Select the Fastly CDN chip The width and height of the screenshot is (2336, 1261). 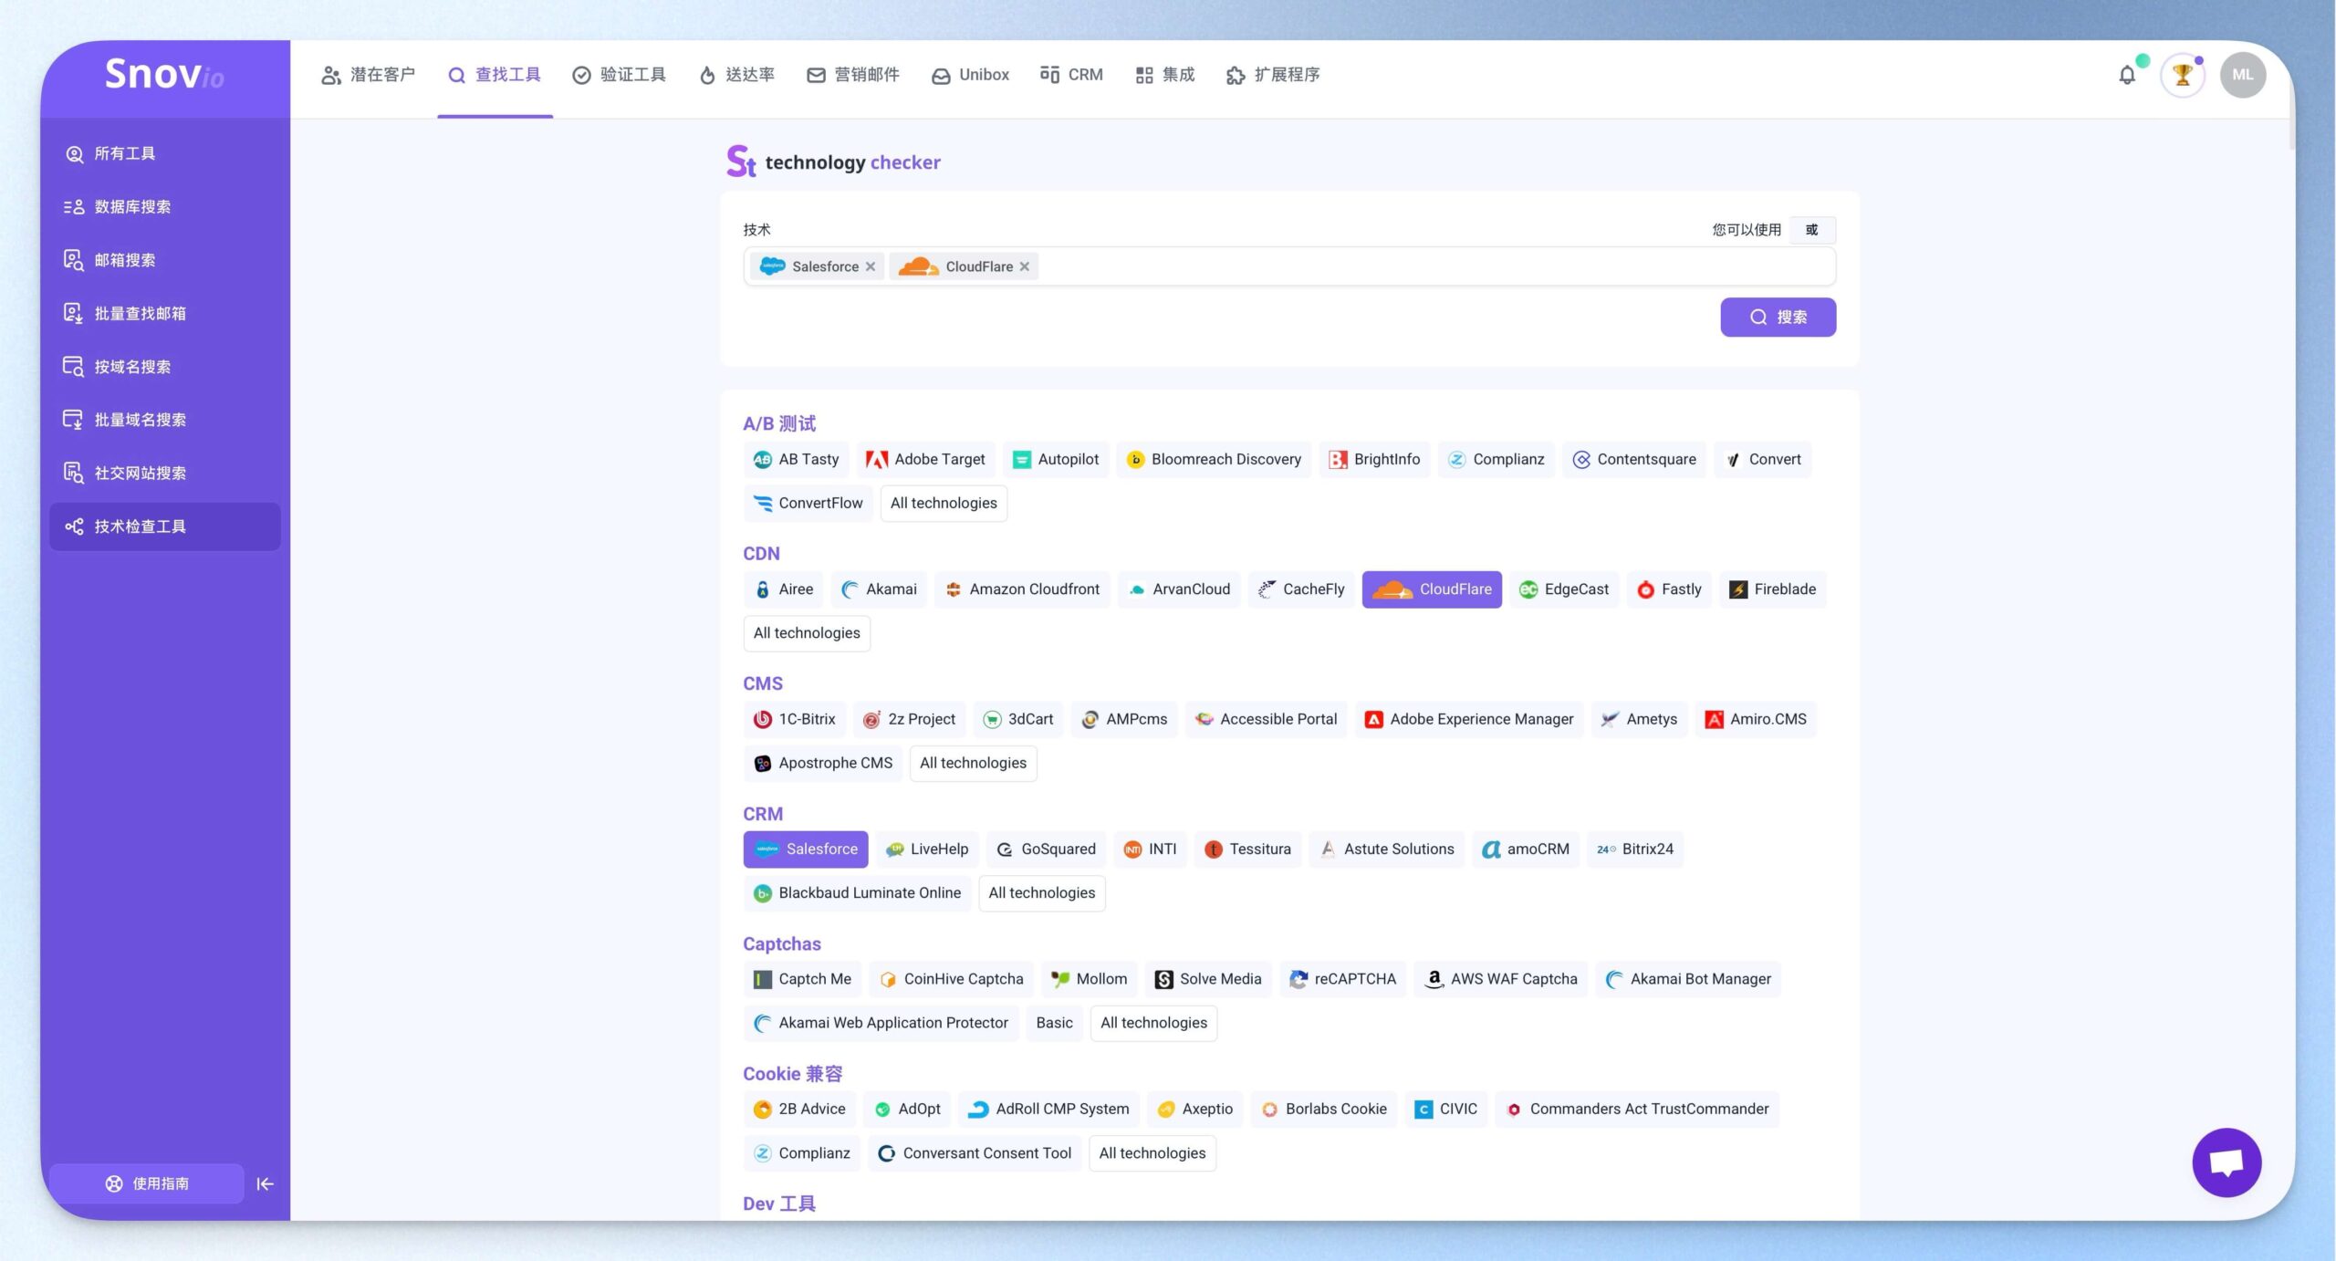coord(1669,589)
